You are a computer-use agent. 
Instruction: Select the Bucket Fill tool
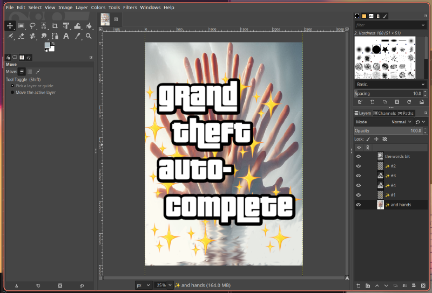tap(89, 26)
